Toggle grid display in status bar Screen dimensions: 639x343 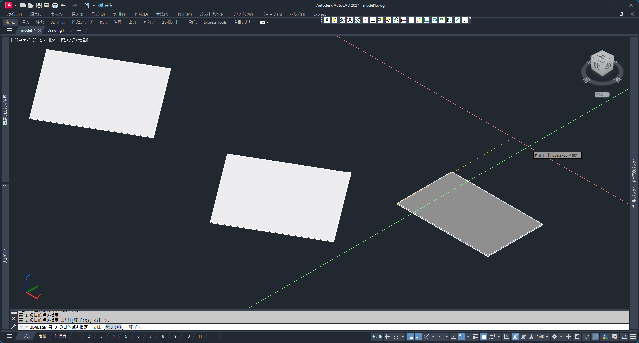coord(388,337)
